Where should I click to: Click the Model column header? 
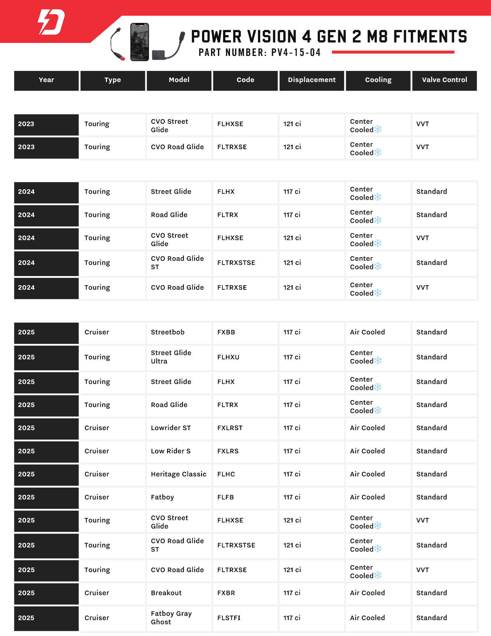click(179, 80)
